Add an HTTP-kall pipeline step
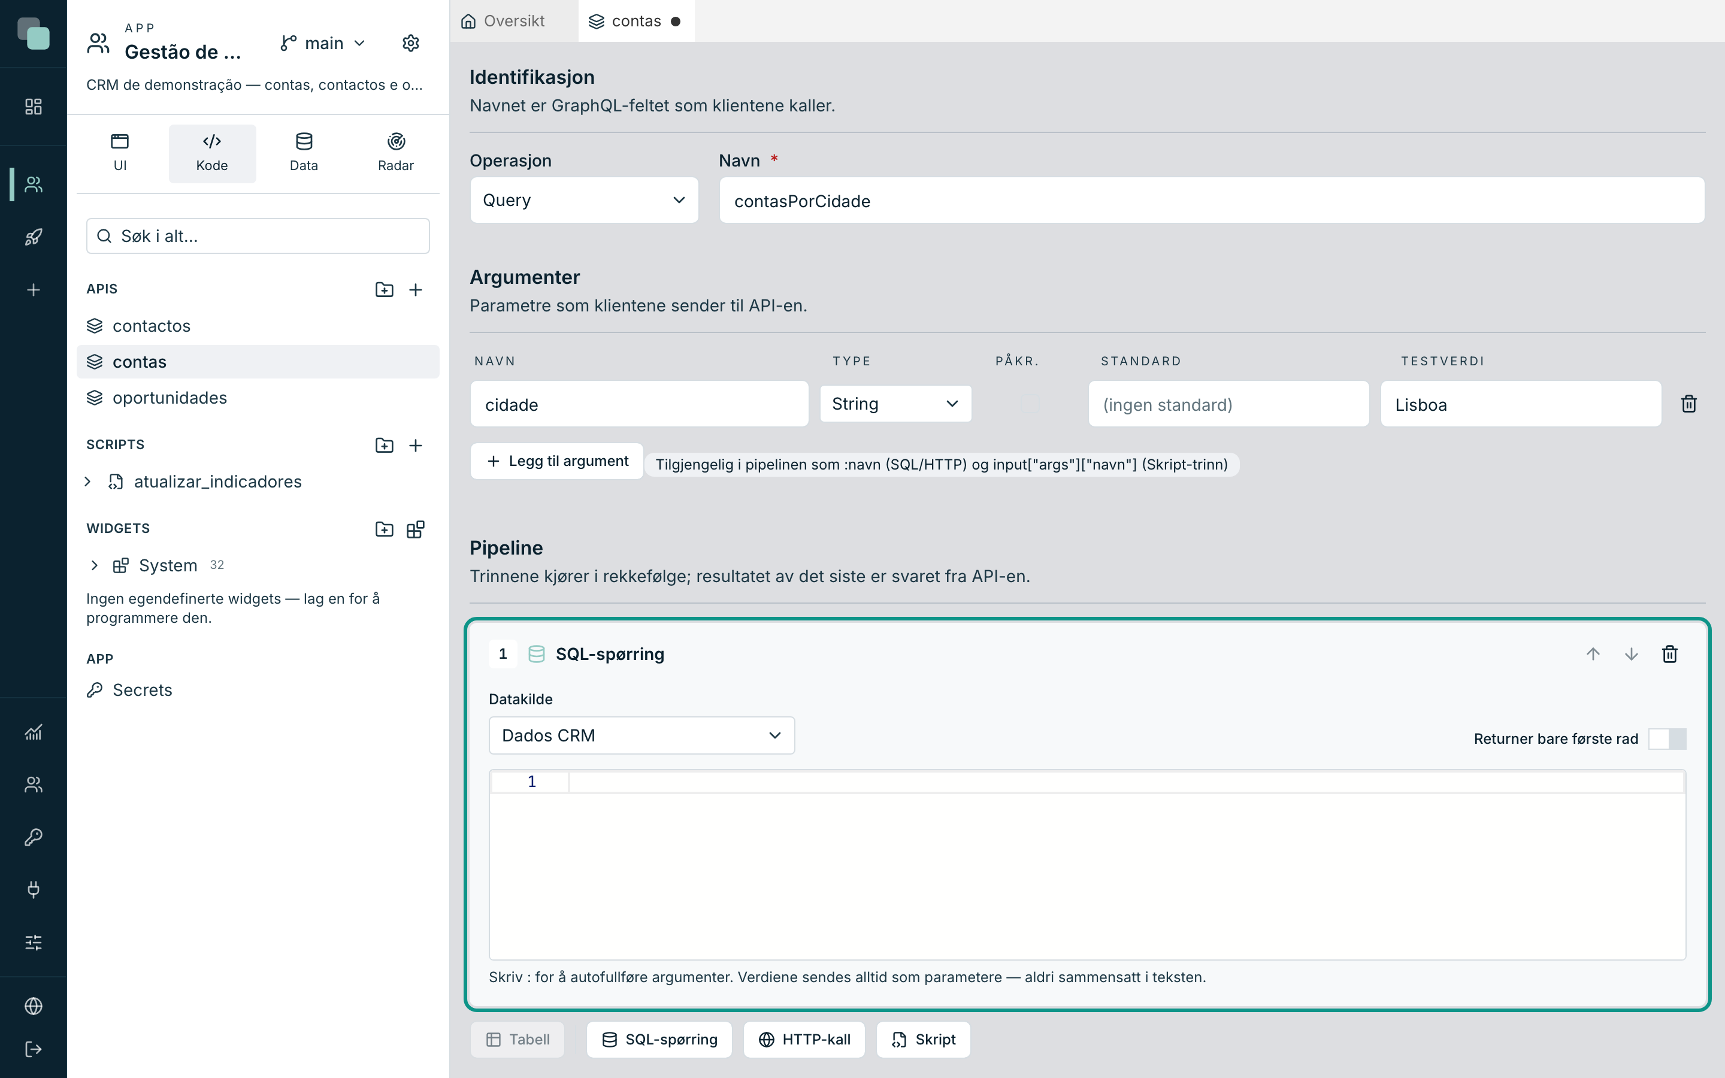This screenshot has width=1725, height=1078. pyautogui.click(x=804, y=1040)
